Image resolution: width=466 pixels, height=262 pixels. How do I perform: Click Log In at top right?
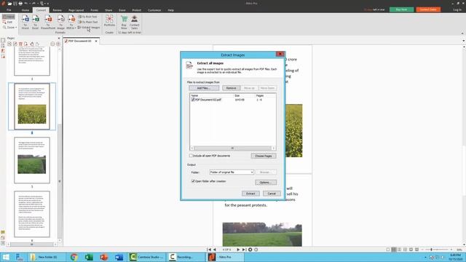coord(457,9)
